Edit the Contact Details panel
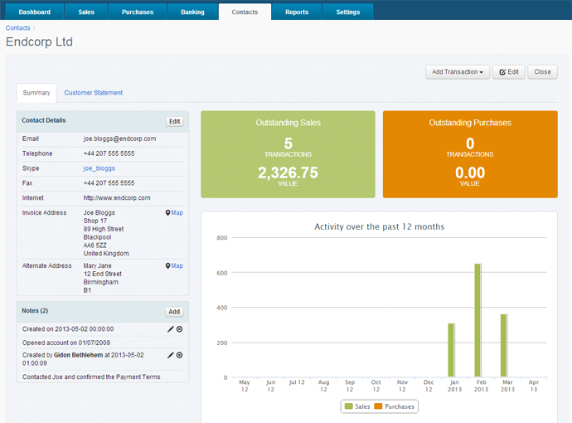 (174, 121)
